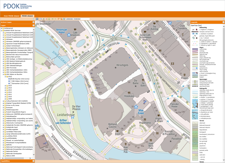Image resolution: width=225 pixels, height=163 pixels.
Task: Open the Drone no-fly zones folder
Action: point(5,105)
